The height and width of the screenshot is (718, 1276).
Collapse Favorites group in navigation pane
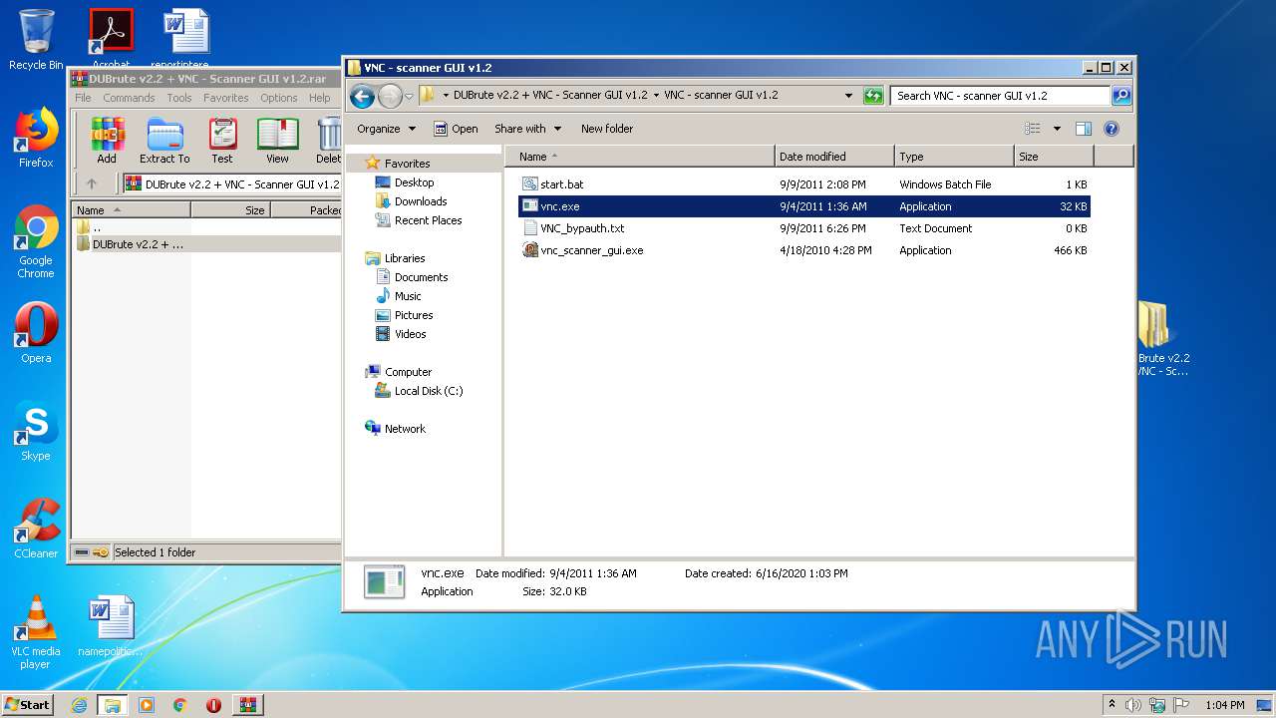(408, 164)
